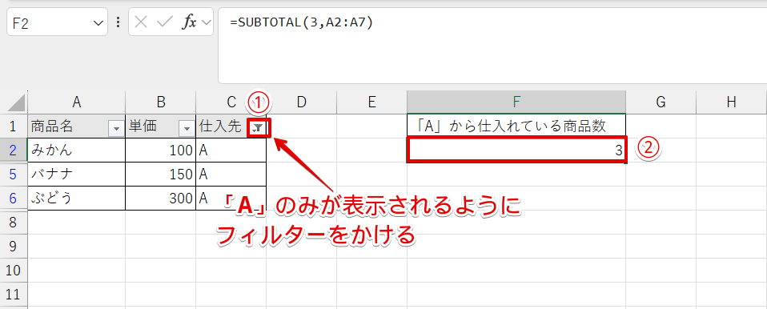This screenshot has width=767, height=309.
Task: Click supplier cell A in バナナ row
Action: click(231, 174)
